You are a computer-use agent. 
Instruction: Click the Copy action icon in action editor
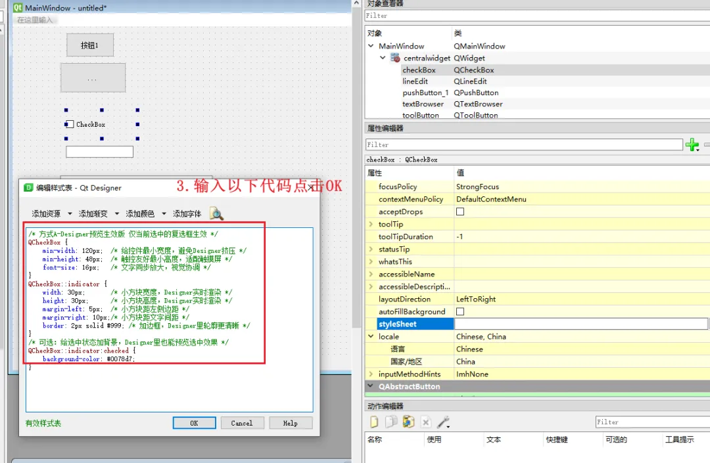390,422
